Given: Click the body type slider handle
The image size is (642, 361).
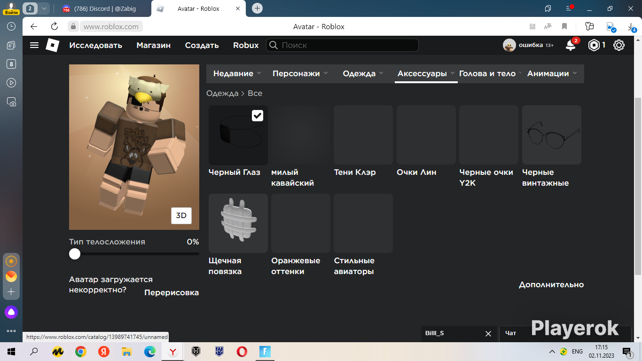Looking at the screenshot, I should (75, 254).
